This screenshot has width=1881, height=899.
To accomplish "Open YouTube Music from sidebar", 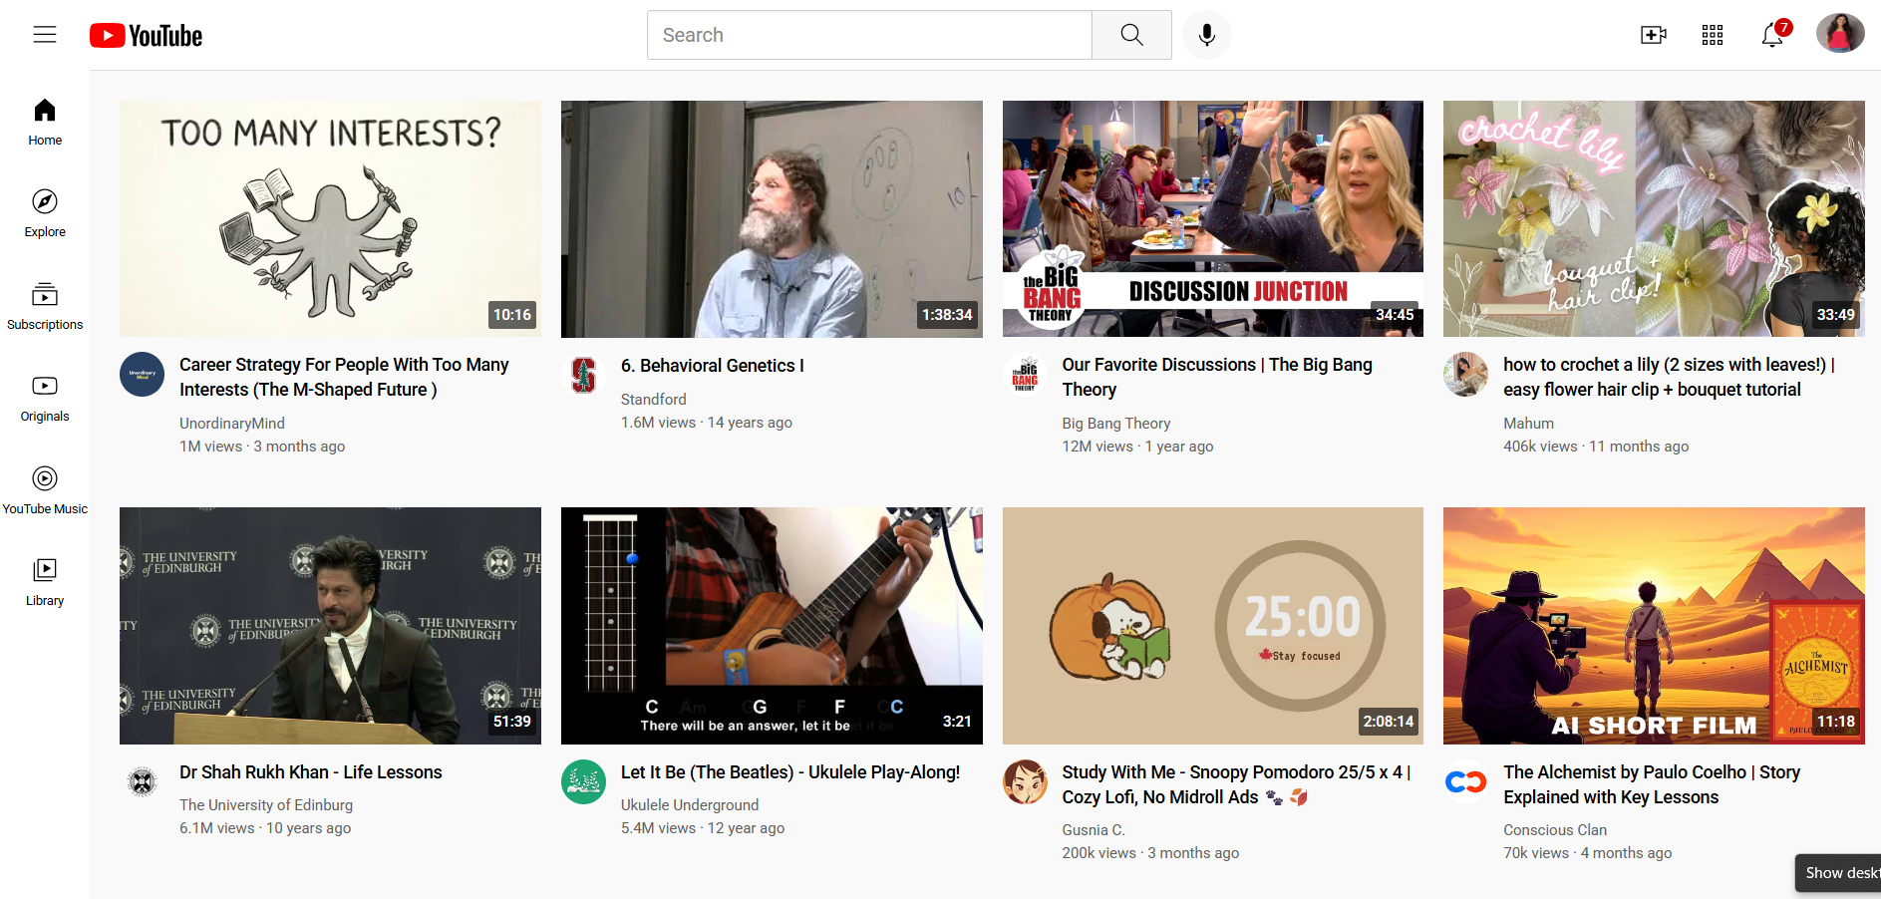I will 45,490.
